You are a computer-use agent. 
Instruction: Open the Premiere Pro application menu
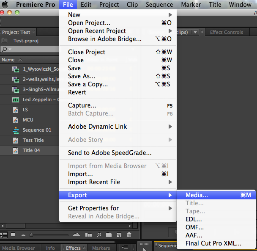(x=36, y=5)
